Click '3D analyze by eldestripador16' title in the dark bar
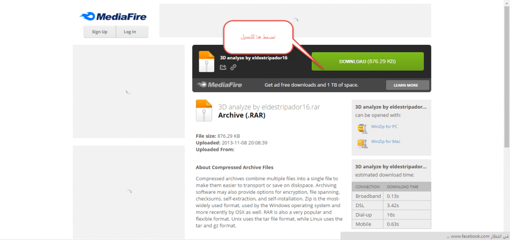Screen dimensions: 510x240 (x=254, y=58)
